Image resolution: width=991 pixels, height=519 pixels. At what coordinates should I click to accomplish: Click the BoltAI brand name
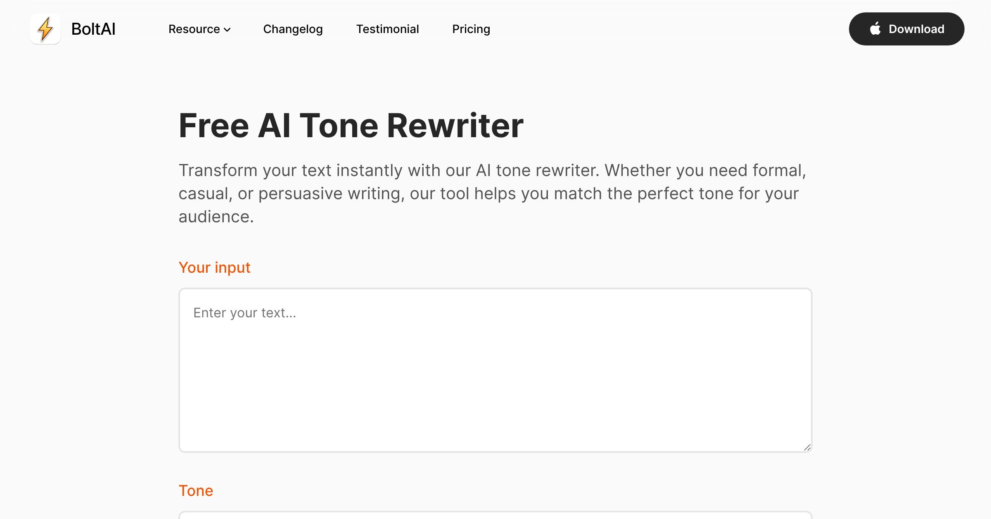(x=93, y=29)
